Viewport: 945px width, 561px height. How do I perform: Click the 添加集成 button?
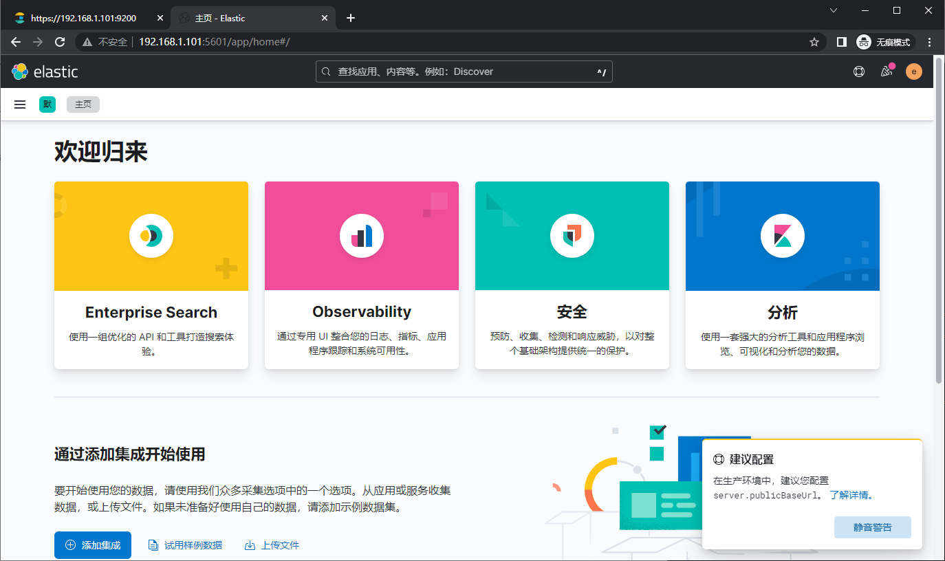click(x=93, y=545)
